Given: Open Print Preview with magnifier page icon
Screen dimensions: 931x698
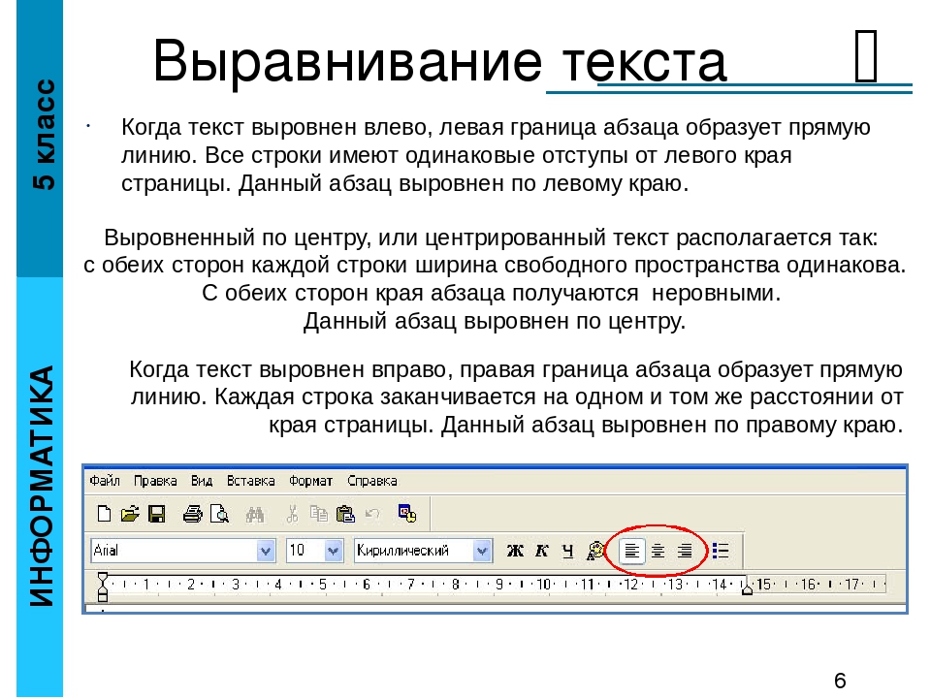Looking at the screenshot, I should (219, 514).
